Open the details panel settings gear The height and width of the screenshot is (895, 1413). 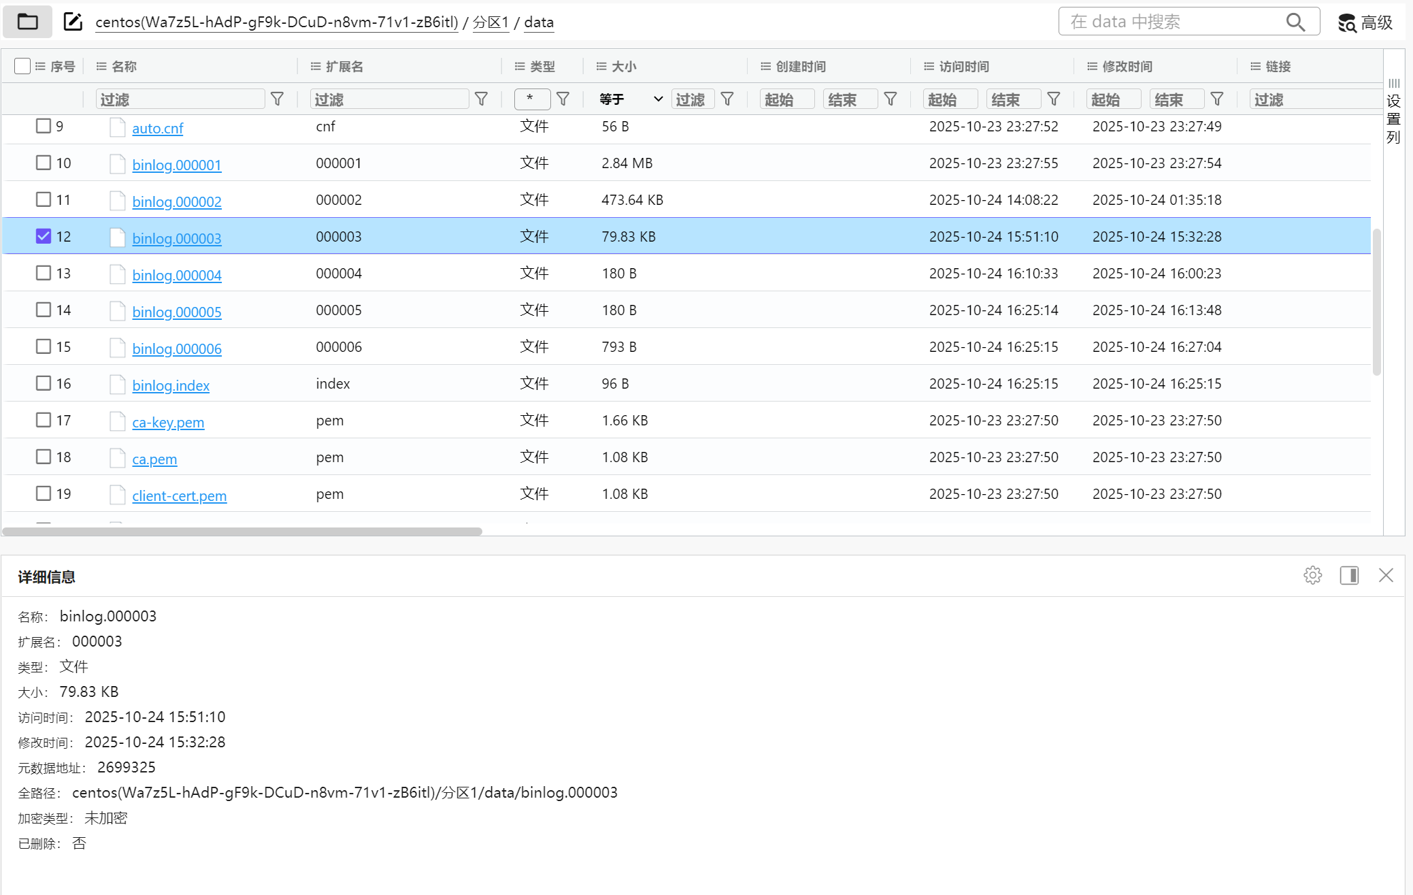pos(1312,575)
